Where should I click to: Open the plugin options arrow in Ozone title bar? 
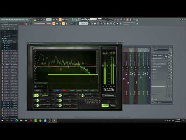click(x=29, y=43)
